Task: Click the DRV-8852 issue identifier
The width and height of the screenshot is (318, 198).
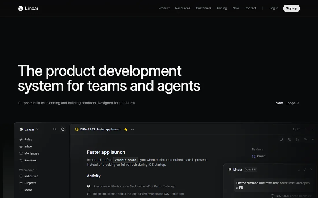Action: click(88, 130)
